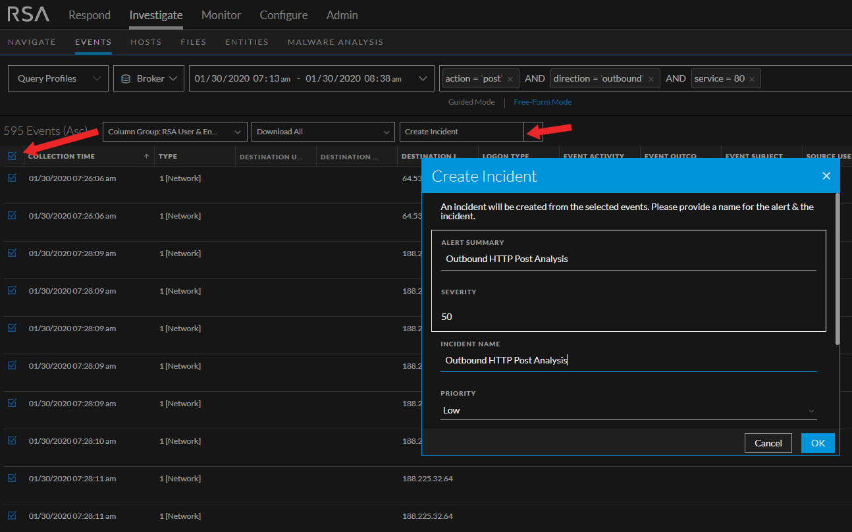Screen dimensions: 852x532
Task: Remove the service = 80 filter
Action: point(751,79)
